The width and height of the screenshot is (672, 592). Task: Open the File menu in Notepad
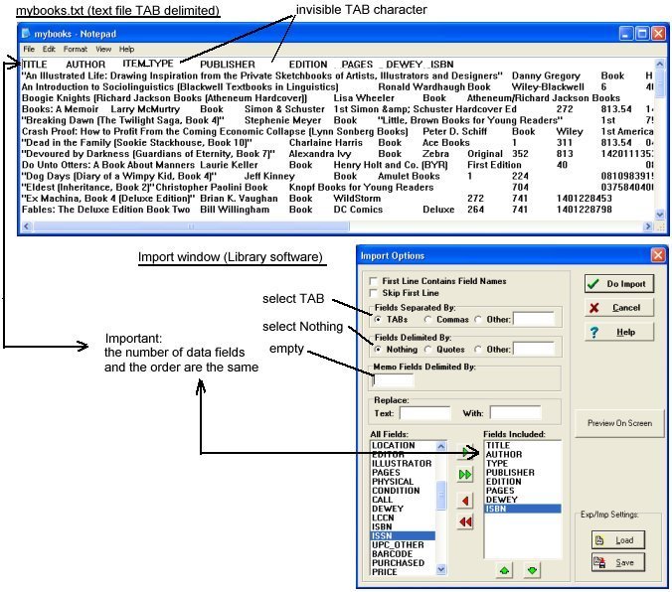click(x=29, y=49)
